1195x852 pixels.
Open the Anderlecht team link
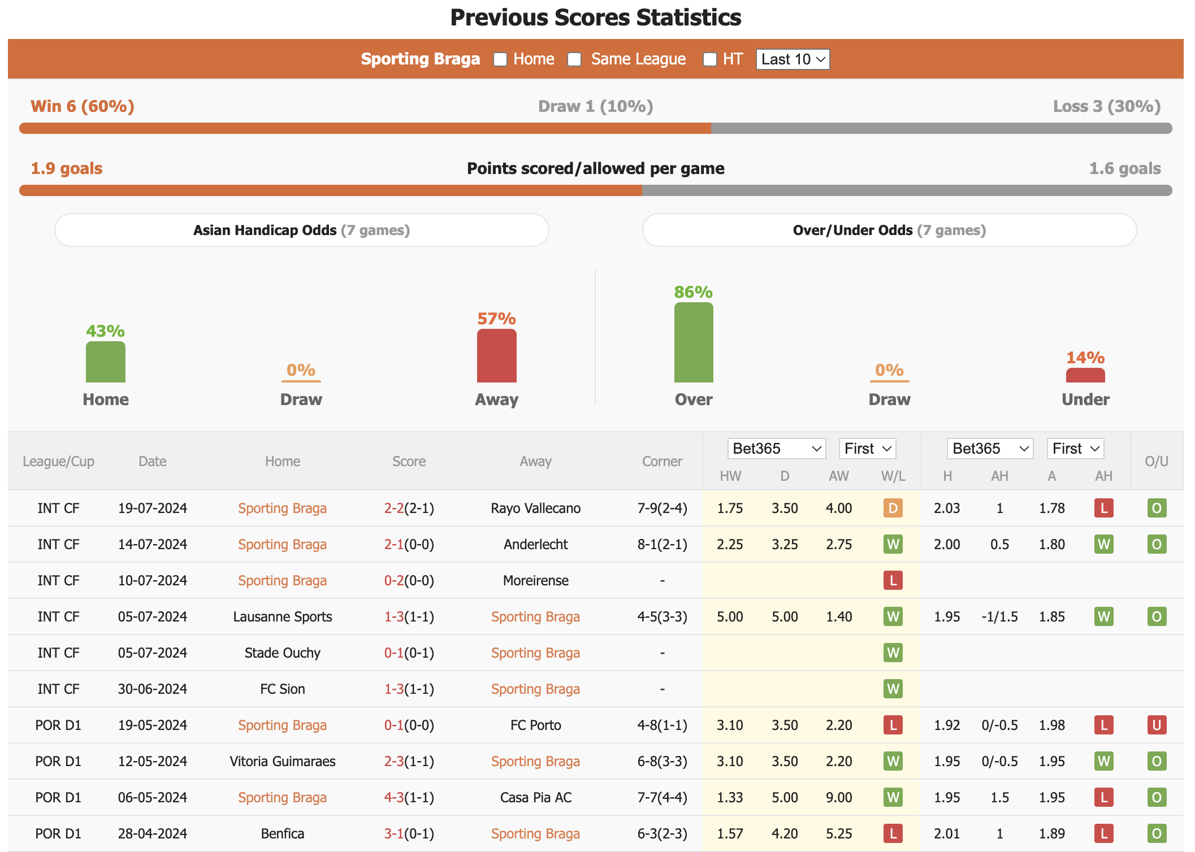click(x=536, y=544)
